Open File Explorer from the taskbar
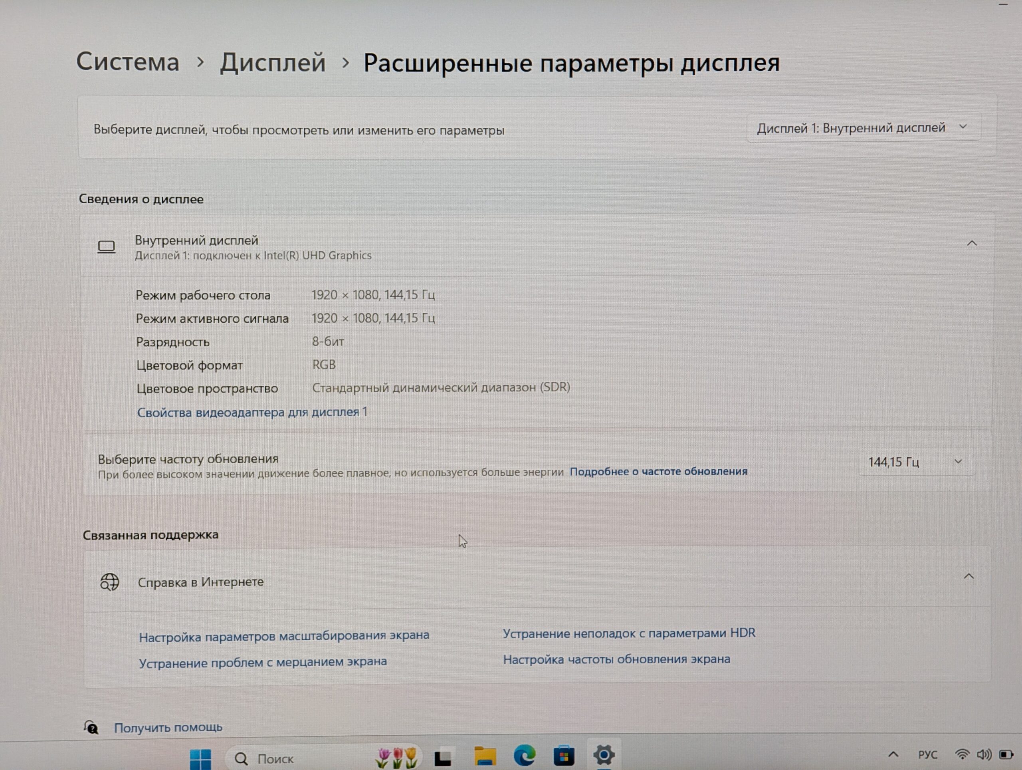1022x770 pixels. pos(485,756)
